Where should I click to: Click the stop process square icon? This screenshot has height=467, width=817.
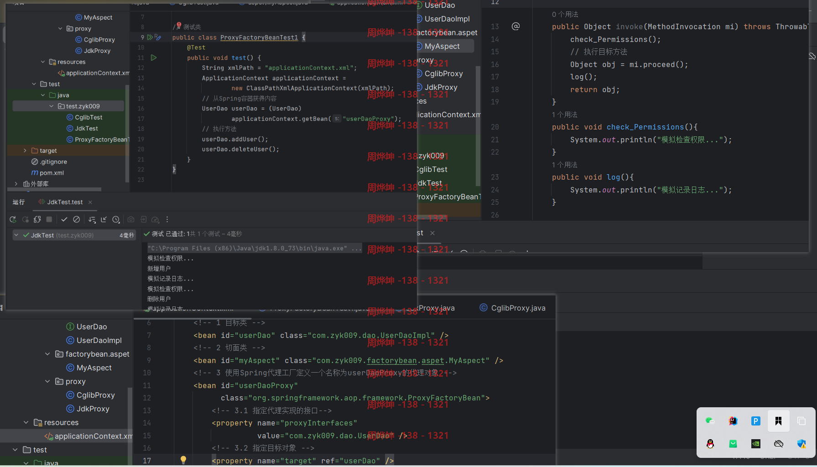tap(49, 219)
